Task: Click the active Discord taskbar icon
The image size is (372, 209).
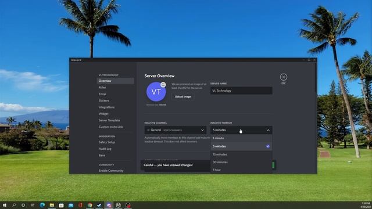Action: click(109, 205)
